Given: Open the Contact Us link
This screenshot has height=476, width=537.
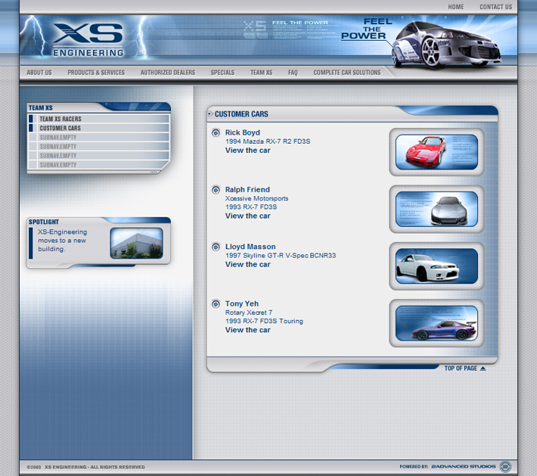Looking at the screenshot, I should (x=495, y=7).
